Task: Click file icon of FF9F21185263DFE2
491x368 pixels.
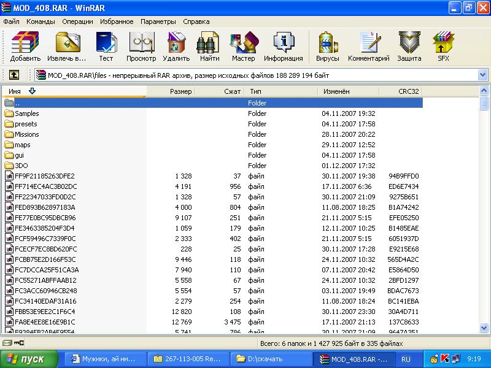Action: (x=9, y=176)
